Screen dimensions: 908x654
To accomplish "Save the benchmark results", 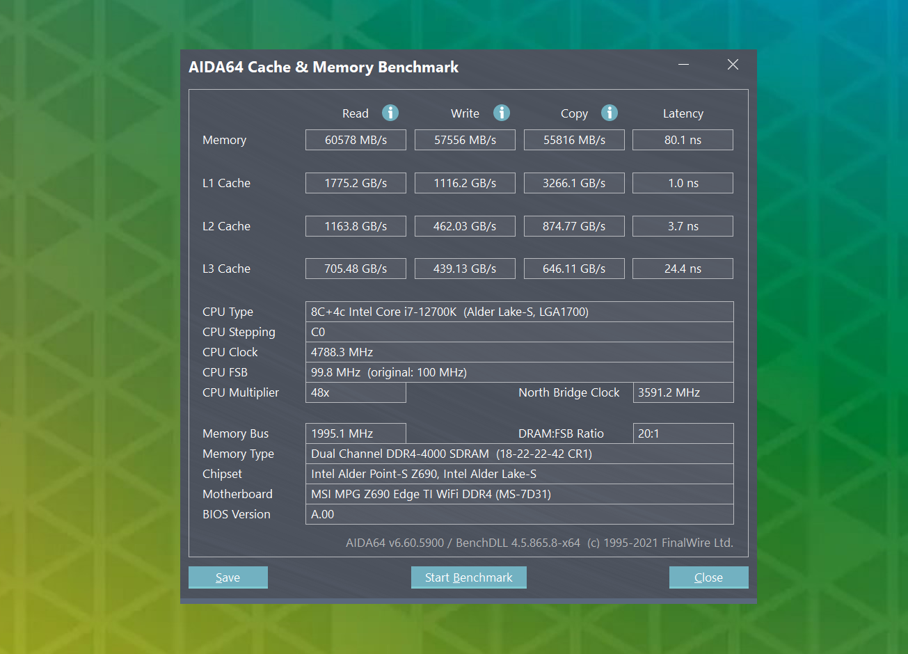I will (x=228, y=577).
